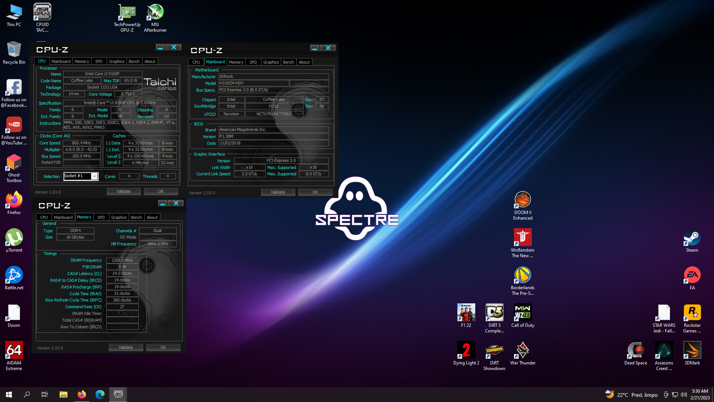This screenshot has width=714, height=402.
Task: Open Follow us on Facebook shortcut
Action: (14, 93)
